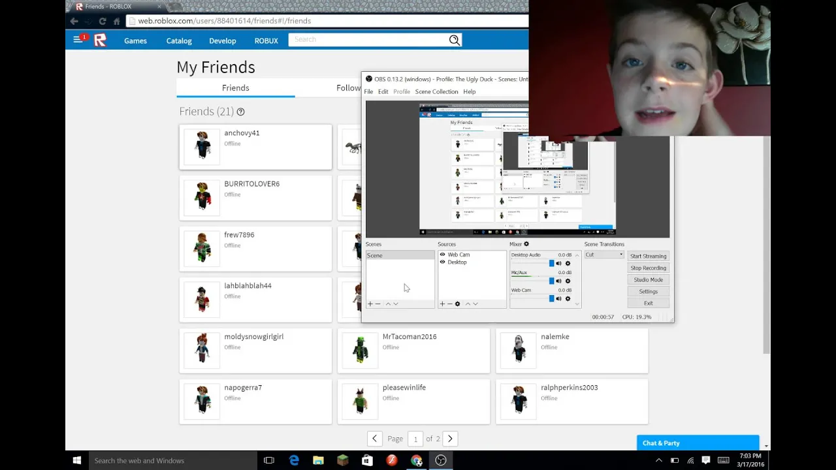Open Mixer settings gear beside Mixer label
Screen dimensions: 836x470
tap(526, 244)
